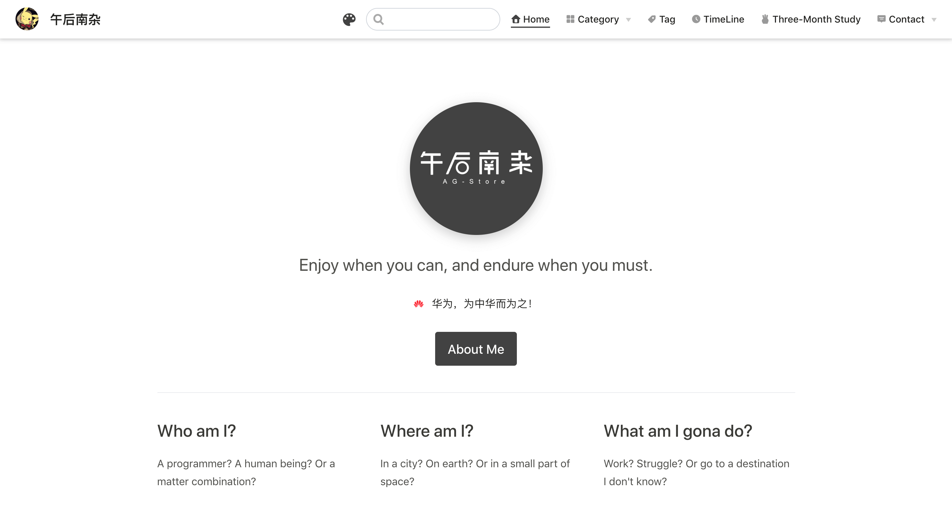Click the hand icon beside Three-Month Study
This screenshot has height=523, width=952.
765,19
